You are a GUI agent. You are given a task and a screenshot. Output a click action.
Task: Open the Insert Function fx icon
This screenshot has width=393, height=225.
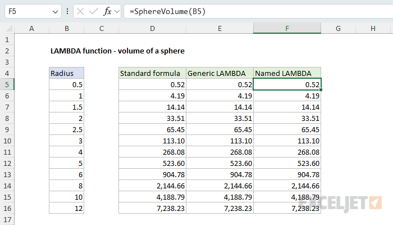[x=107, y=11]
